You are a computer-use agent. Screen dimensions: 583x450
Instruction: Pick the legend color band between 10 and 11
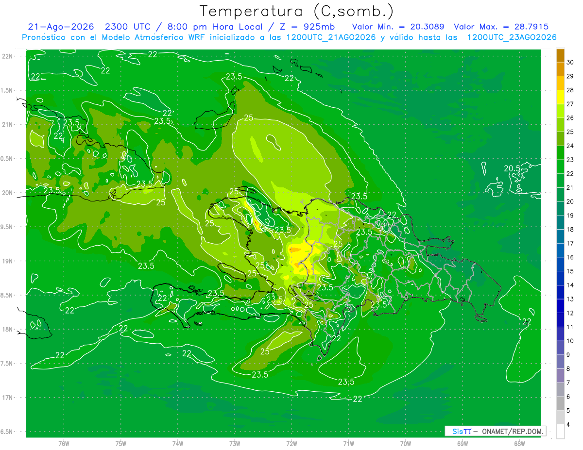point(560,334)
